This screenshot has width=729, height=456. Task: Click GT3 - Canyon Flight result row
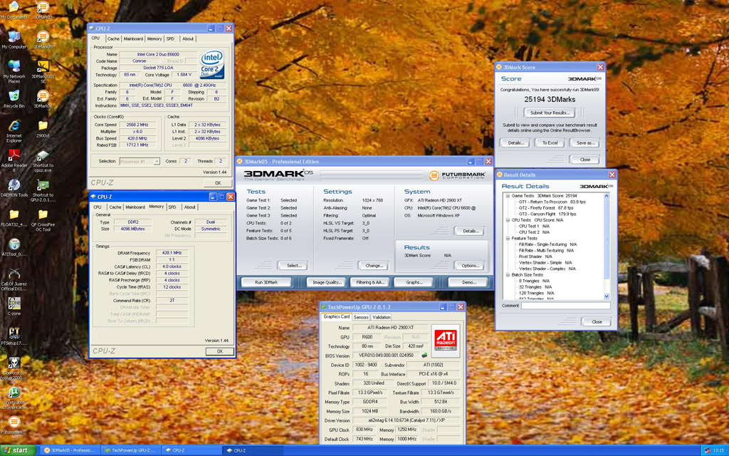[547, 214]
